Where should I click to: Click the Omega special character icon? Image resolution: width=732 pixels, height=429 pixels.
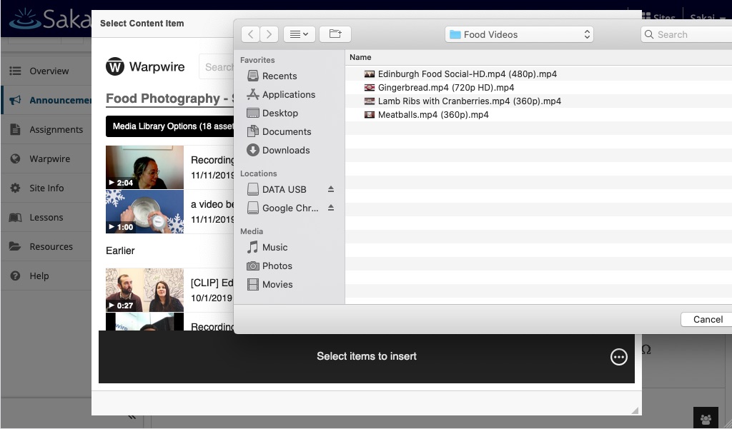click(646, 350)
